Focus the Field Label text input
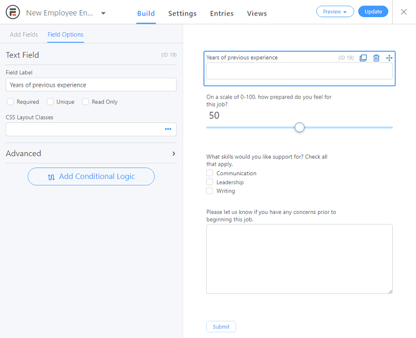The height and width of the screenshot is (338, 416). pos(91,85)
